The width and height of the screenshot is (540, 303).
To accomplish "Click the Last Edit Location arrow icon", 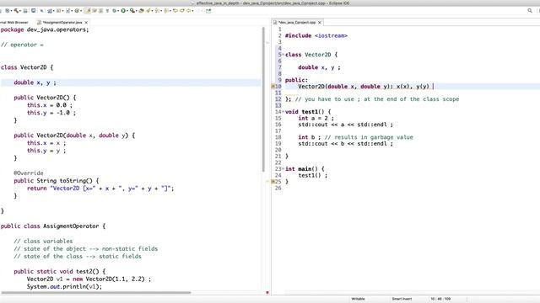I will [175, 11].
